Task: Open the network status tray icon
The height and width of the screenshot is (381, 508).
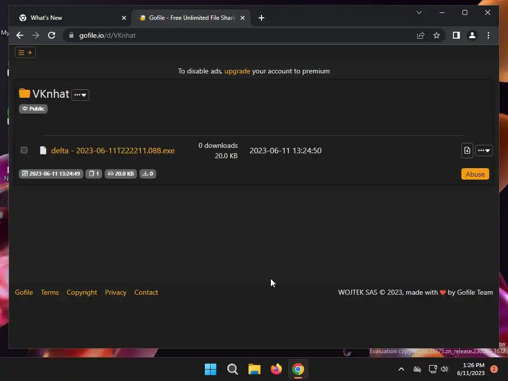Action: pos(433,369)
